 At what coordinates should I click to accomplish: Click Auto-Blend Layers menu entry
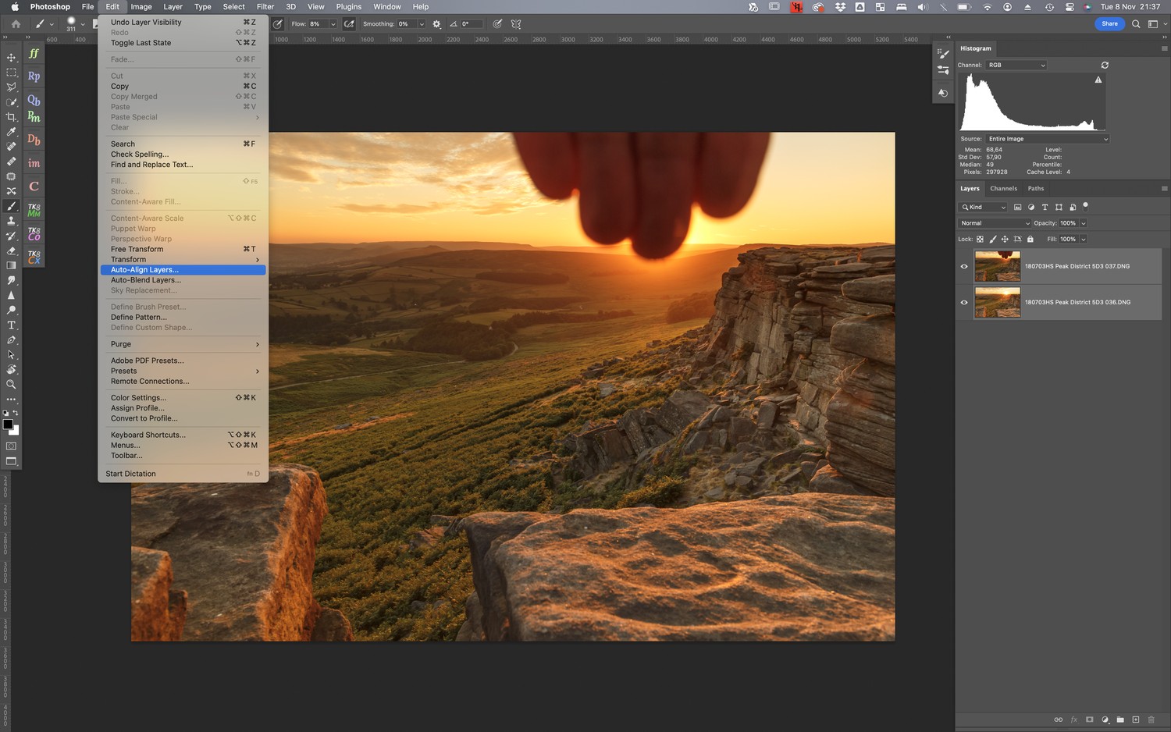tap(146, 280)
